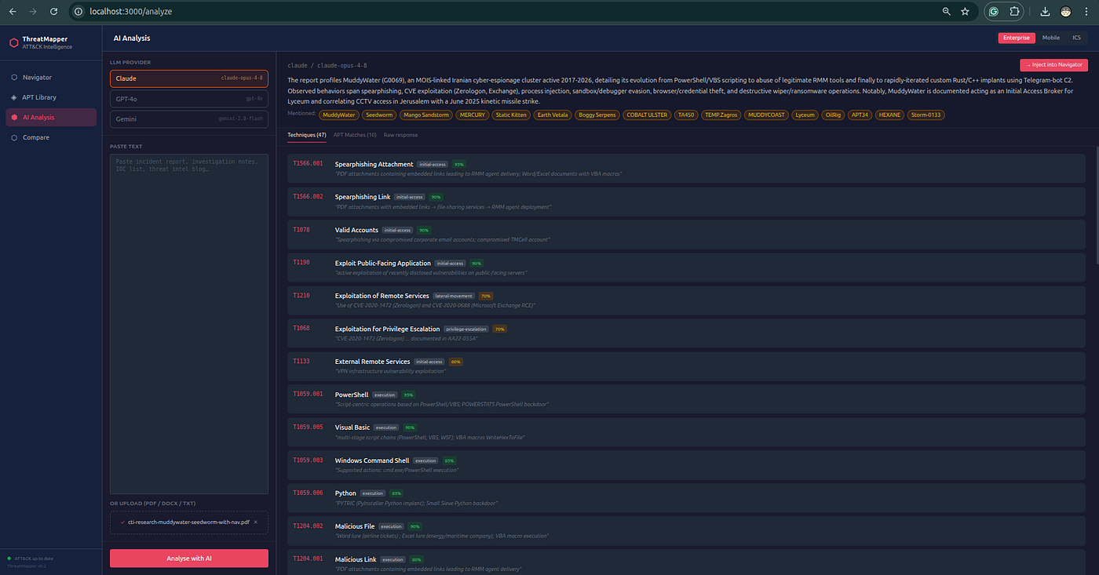Open the T1059.005 Visual Basic row
The image size is (1099, 575).
pos(688,432)
